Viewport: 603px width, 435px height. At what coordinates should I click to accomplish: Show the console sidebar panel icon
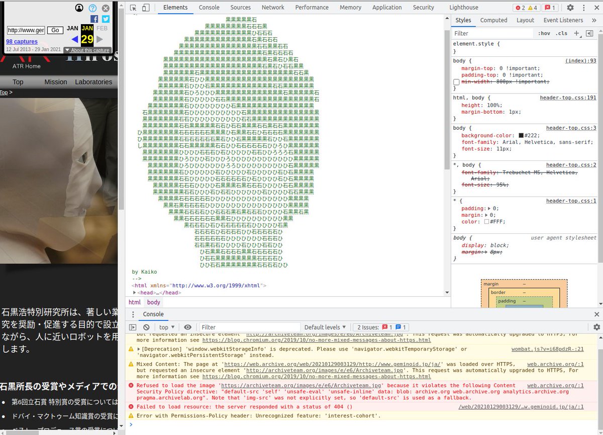pos(133,327)
